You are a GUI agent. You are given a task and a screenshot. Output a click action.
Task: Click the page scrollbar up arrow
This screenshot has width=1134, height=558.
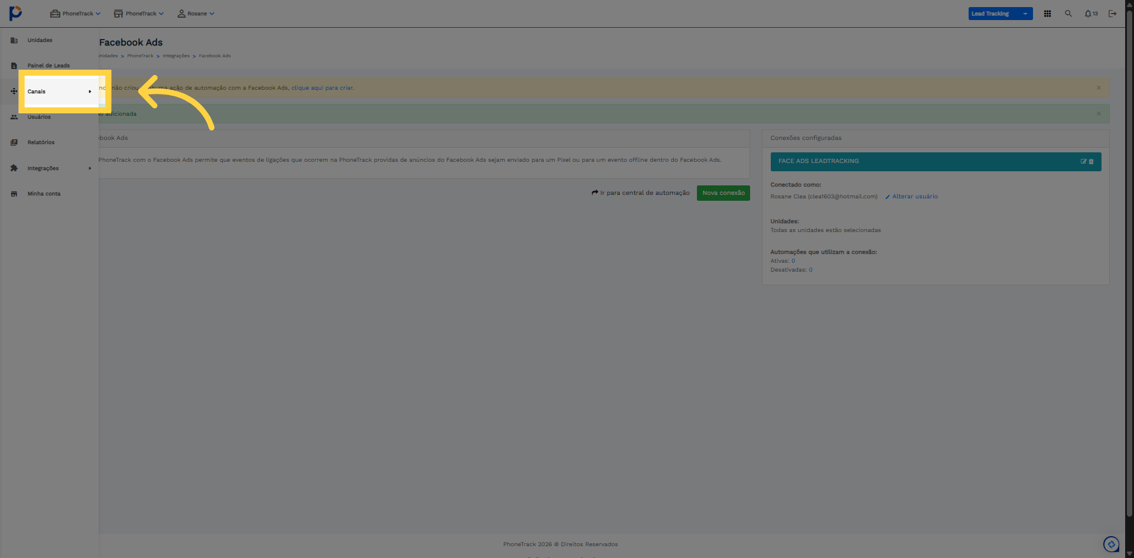pos(1129,4)
